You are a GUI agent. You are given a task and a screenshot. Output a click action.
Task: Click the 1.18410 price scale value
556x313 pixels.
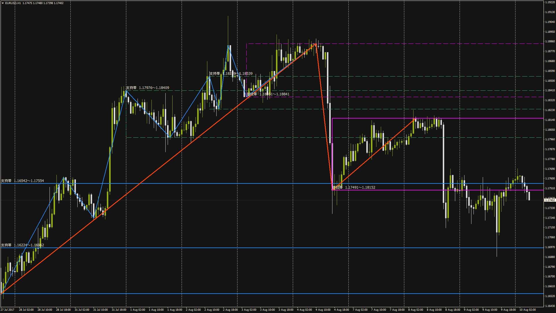click(550, 90)
